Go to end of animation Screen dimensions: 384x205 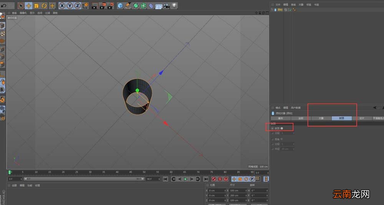point(206,179)
